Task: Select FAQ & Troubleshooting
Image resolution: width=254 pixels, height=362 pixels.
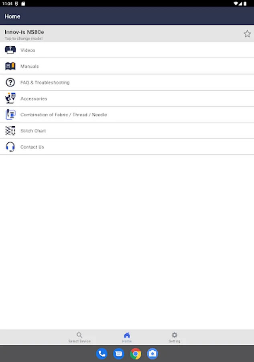Action: coord(127,82)
